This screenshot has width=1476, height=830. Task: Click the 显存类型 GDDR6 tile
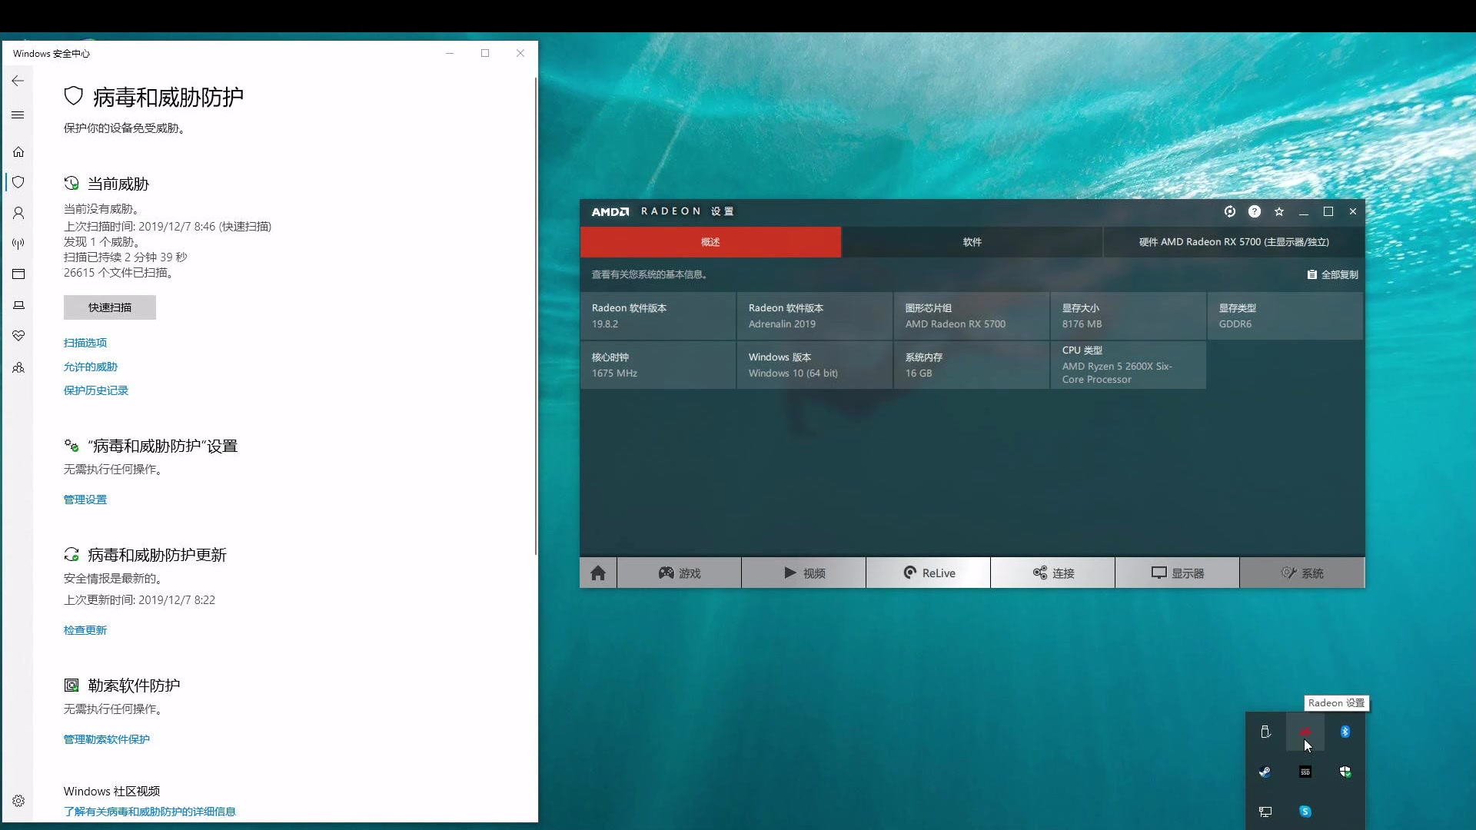1285,316
